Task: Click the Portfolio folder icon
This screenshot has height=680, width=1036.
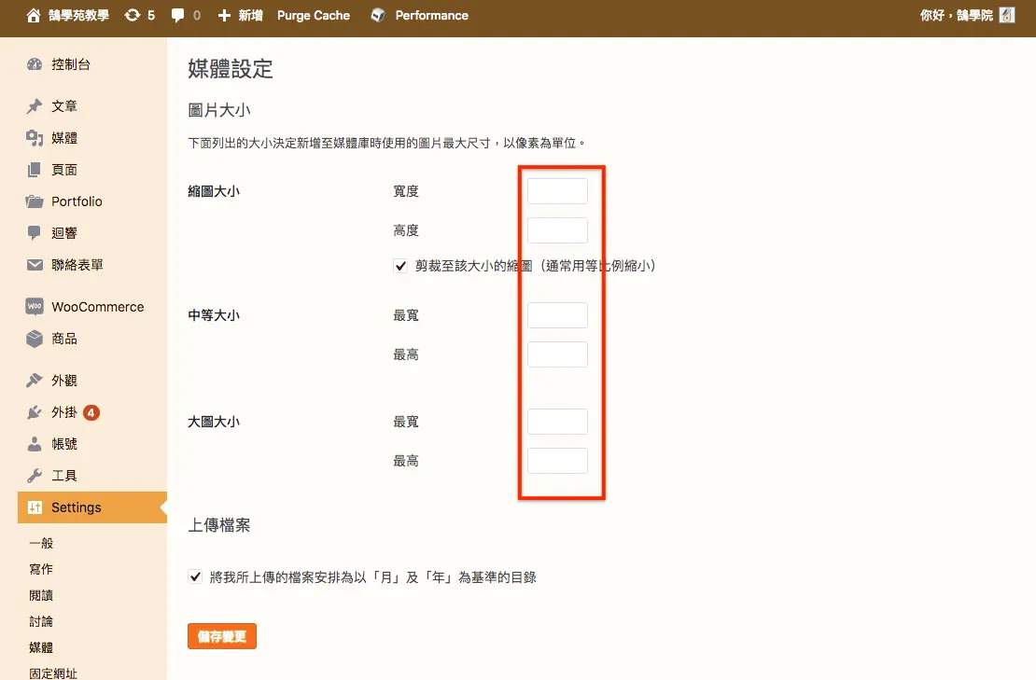Action: (35, 201)
